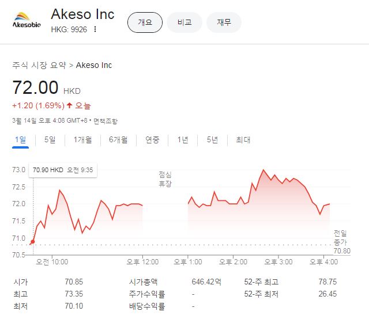Select the 6개월 chart range

[118, 140]
